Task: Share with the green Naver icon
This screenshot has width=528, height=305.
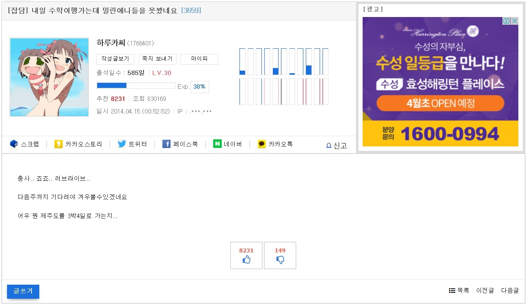Action: [217, 144]
